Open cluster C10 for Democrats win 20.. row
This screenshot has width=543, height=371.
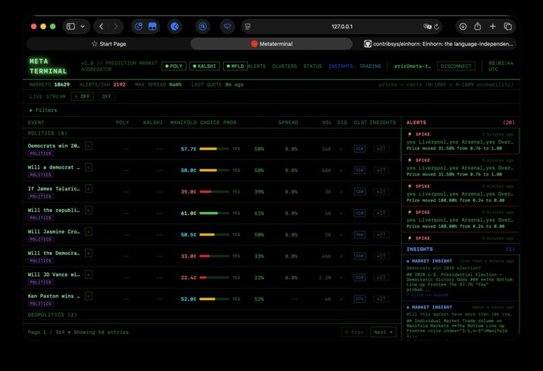[360, 149]
